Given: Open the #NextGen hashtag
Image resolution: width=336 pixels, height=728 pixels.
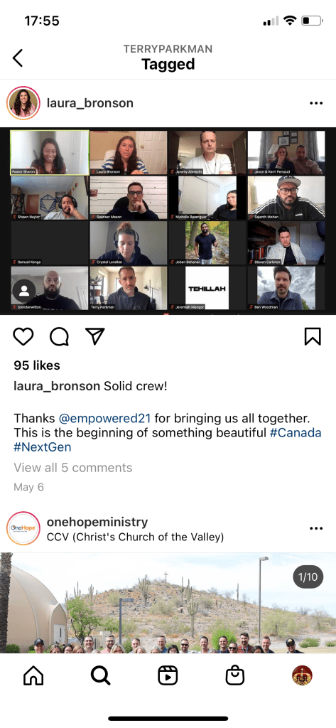Looking at the screenshot, I should (x=42, y=448).
